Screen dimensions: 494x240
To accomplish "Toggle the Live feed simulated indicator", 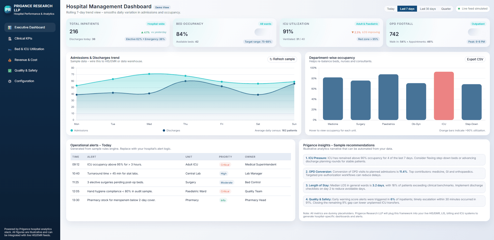I will 473,9.
